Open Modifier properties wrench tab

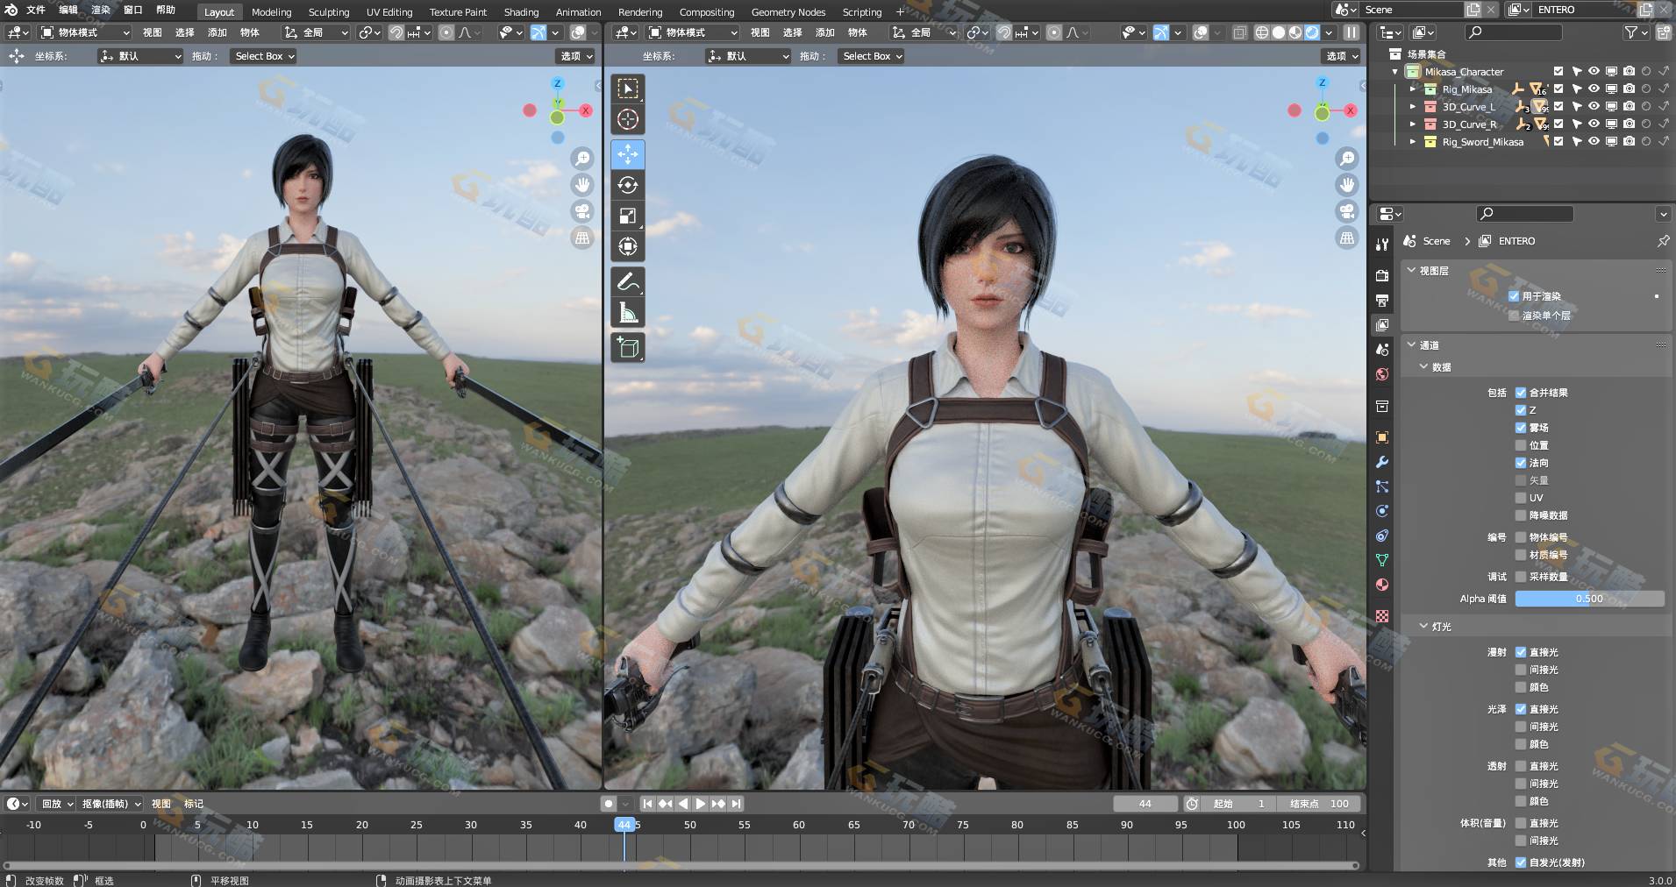click(x=1382, y=462)
